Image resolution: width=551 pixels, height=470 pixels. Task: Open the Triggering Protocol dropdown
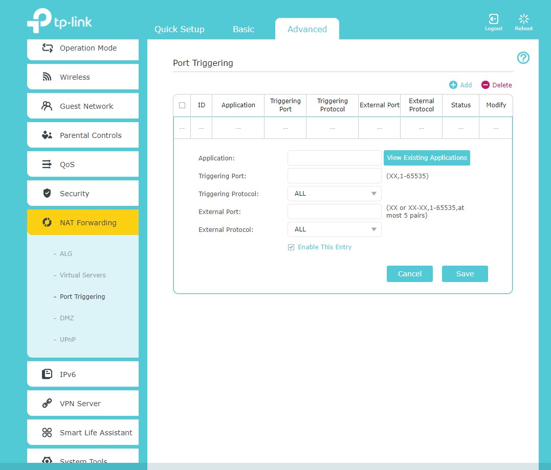[x=334, y=194]
